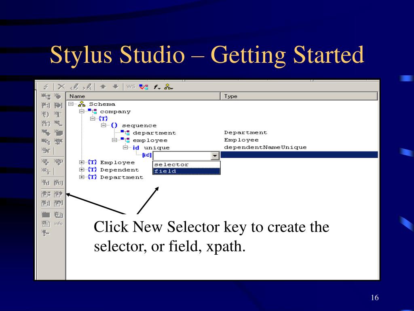Collapse the id unique node
This screenshot has width=414, height=311.
point(125,147)
